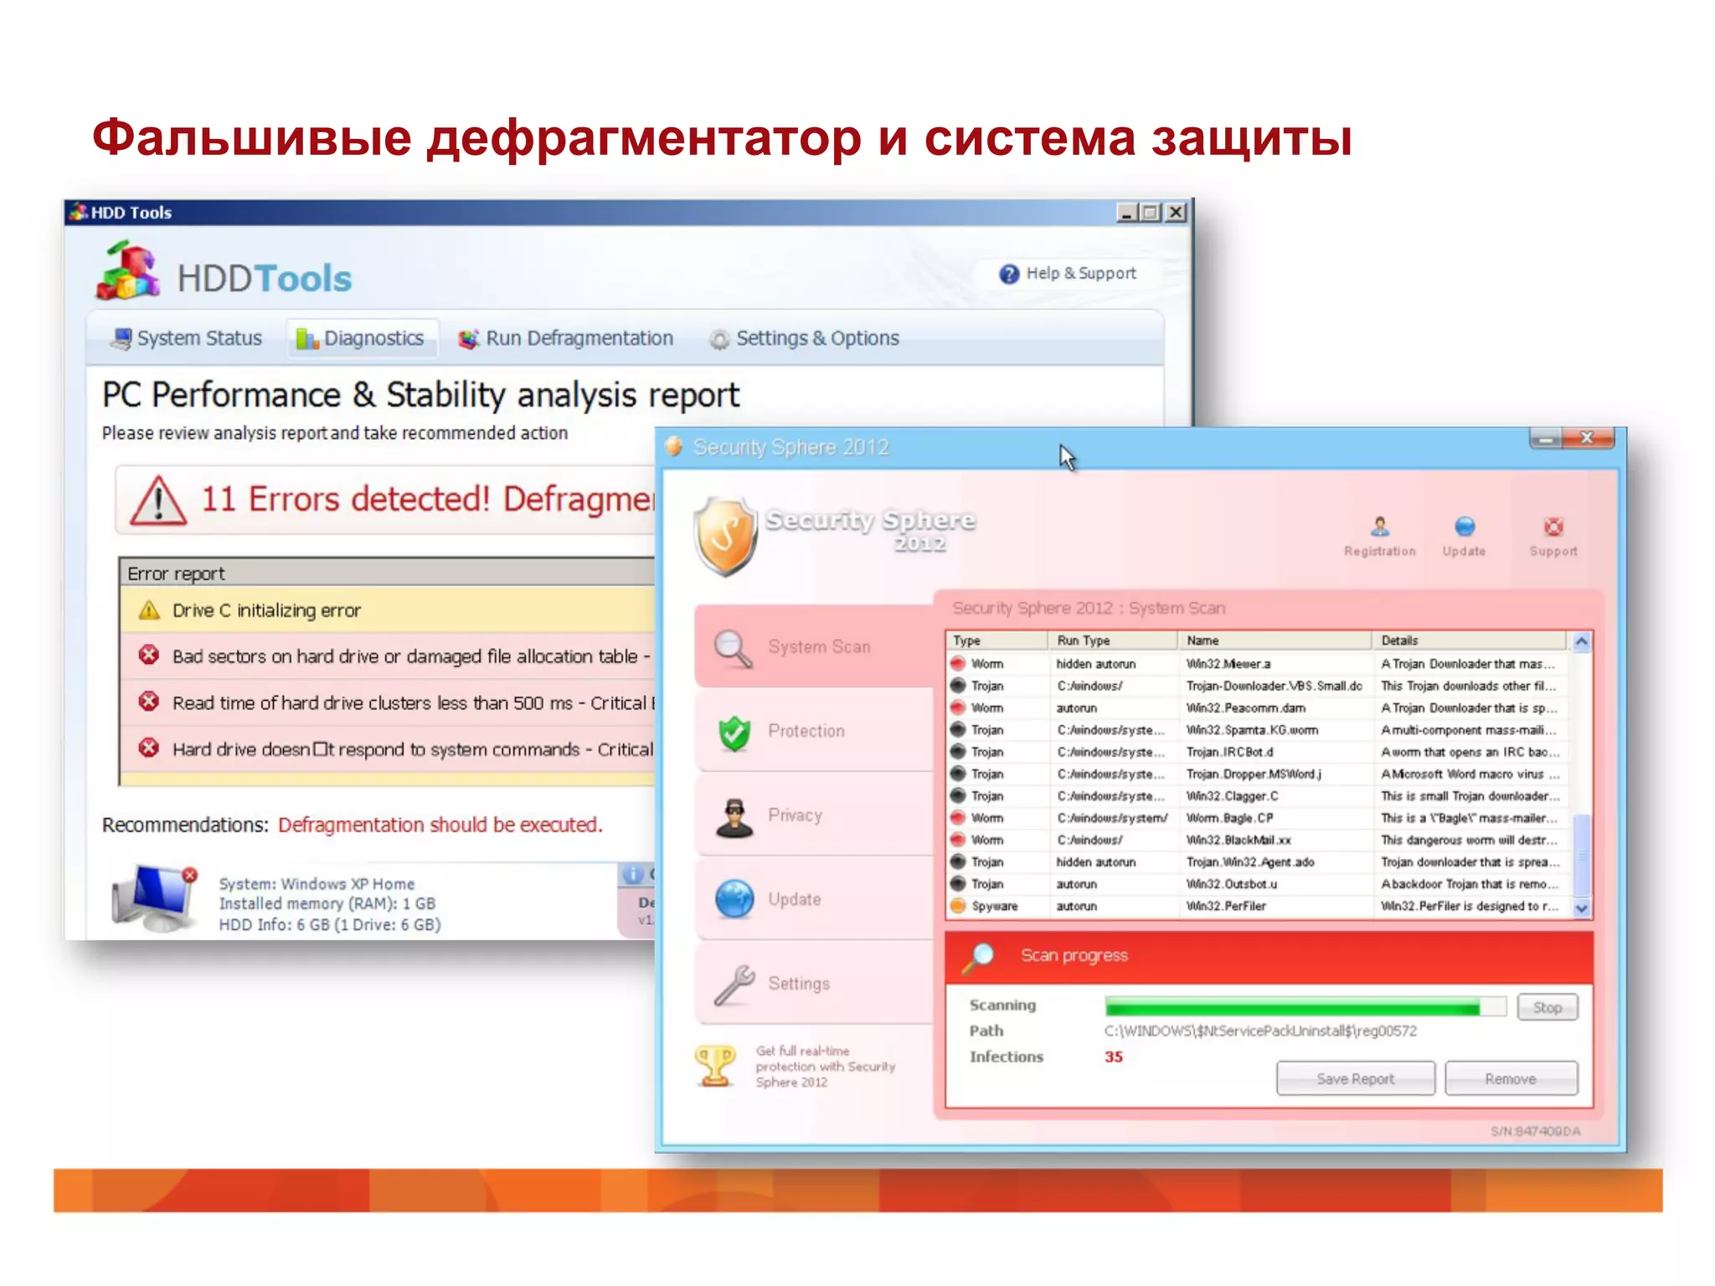This screenshot has width=1715, height=1286.
Task: Click scroll up arrow of scan list
Action: (1581, 642)
